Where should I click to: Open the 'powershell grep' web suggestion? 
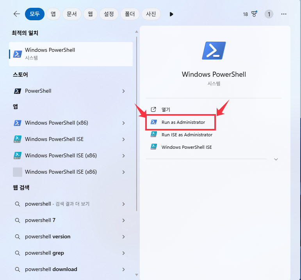pos(71,253)
